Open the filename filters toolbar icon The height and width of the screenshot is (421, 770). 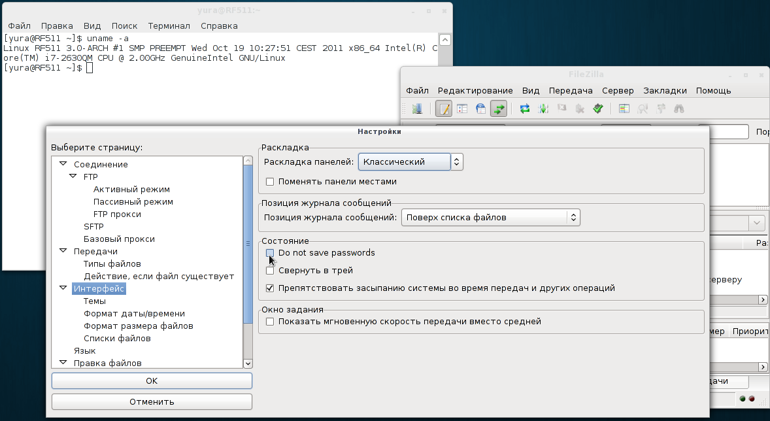(624, 109)
